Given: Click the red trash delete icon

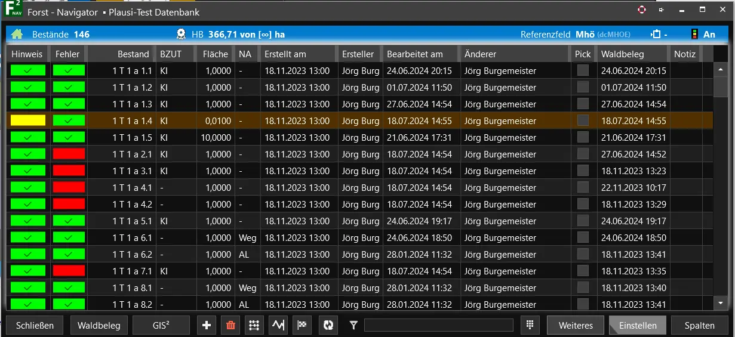Looking at the screenshot, I should click(x=230, y=325).
